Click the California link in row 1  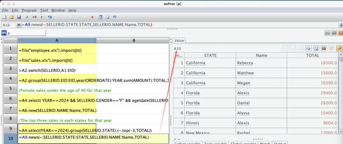point(195,63)
